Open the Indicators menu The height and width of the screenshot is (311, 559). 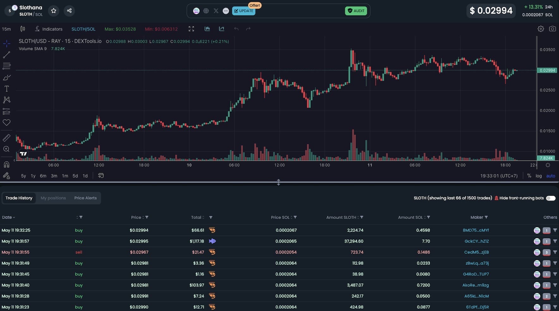click(49, 29)
